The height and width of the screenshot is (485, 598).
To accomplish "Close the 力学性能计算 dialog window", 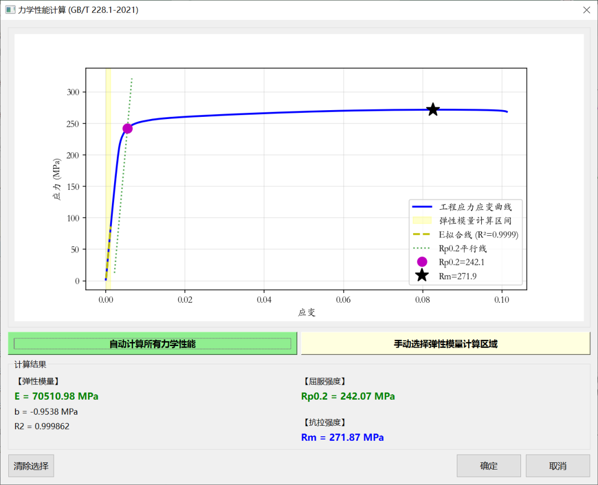I will click(586, 10).
